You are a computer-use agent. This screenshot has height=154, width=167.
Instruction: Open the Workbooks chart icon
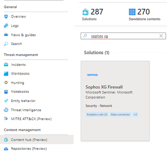click(6, 74)
